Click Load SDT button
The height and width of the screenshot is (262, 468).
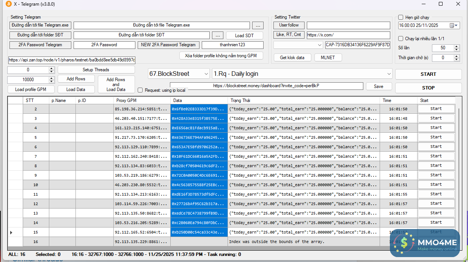(x=244, y=35)
